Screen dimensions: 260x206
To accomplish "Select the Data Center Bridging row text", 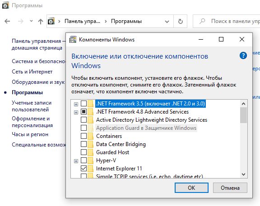I will point(121,144).
